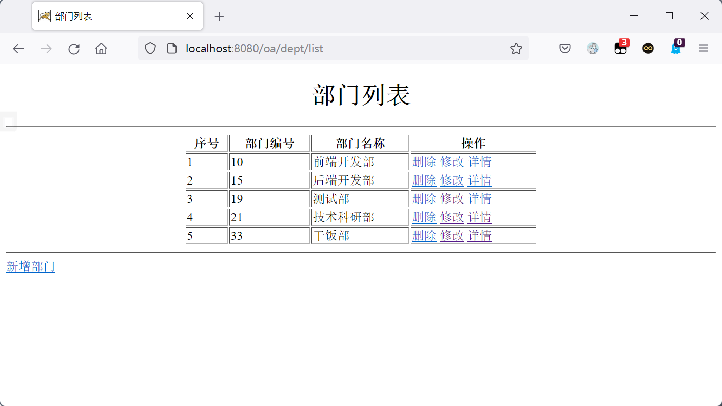View 详情 of 干饭部
This screenshot has height=406, width=722.
click(x=480, y=236)
